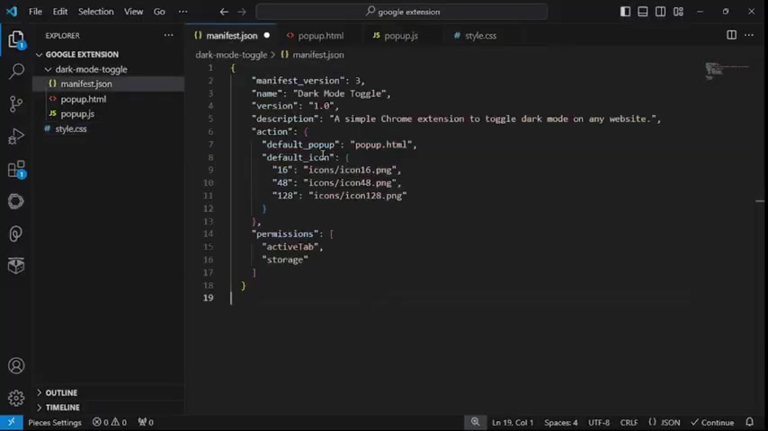This screenshot has width=768, height=431.
Task: Change file encoding UTF-8
Action: pos(599,422)
